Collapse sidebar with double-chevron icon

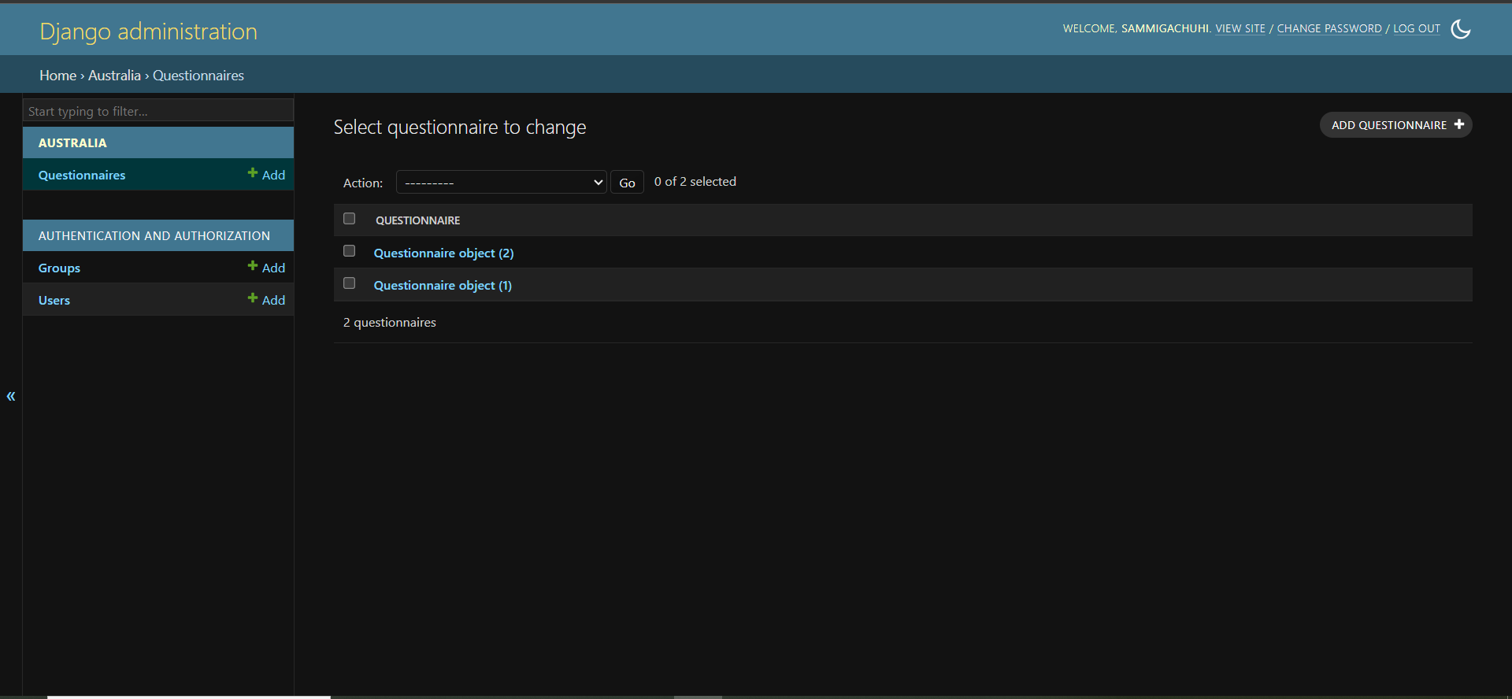tap(11, 396)
